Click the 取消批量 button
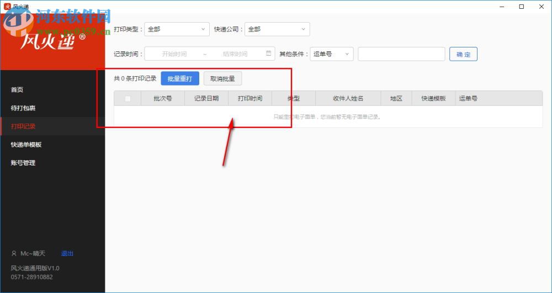The height and width of the screenshot is (293, 552). click(222, 78)
